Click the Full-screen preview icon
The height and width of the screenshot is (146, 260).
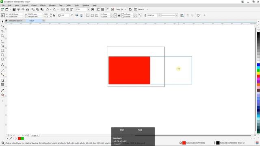pyautogui.click(x=93, y=9)
